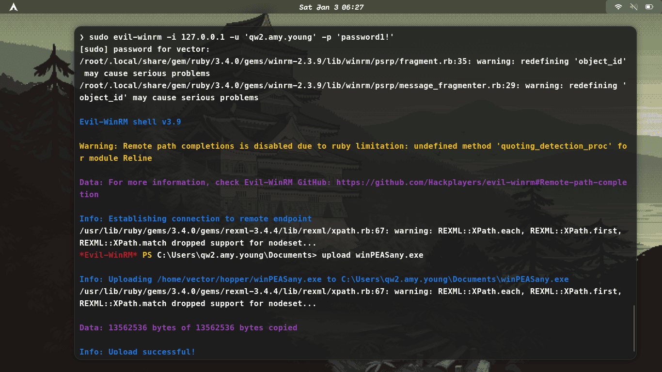Click the red '*Evil-WinRM*' prompt label
This screenshot has width=662, height=372.
pos(109,255)
